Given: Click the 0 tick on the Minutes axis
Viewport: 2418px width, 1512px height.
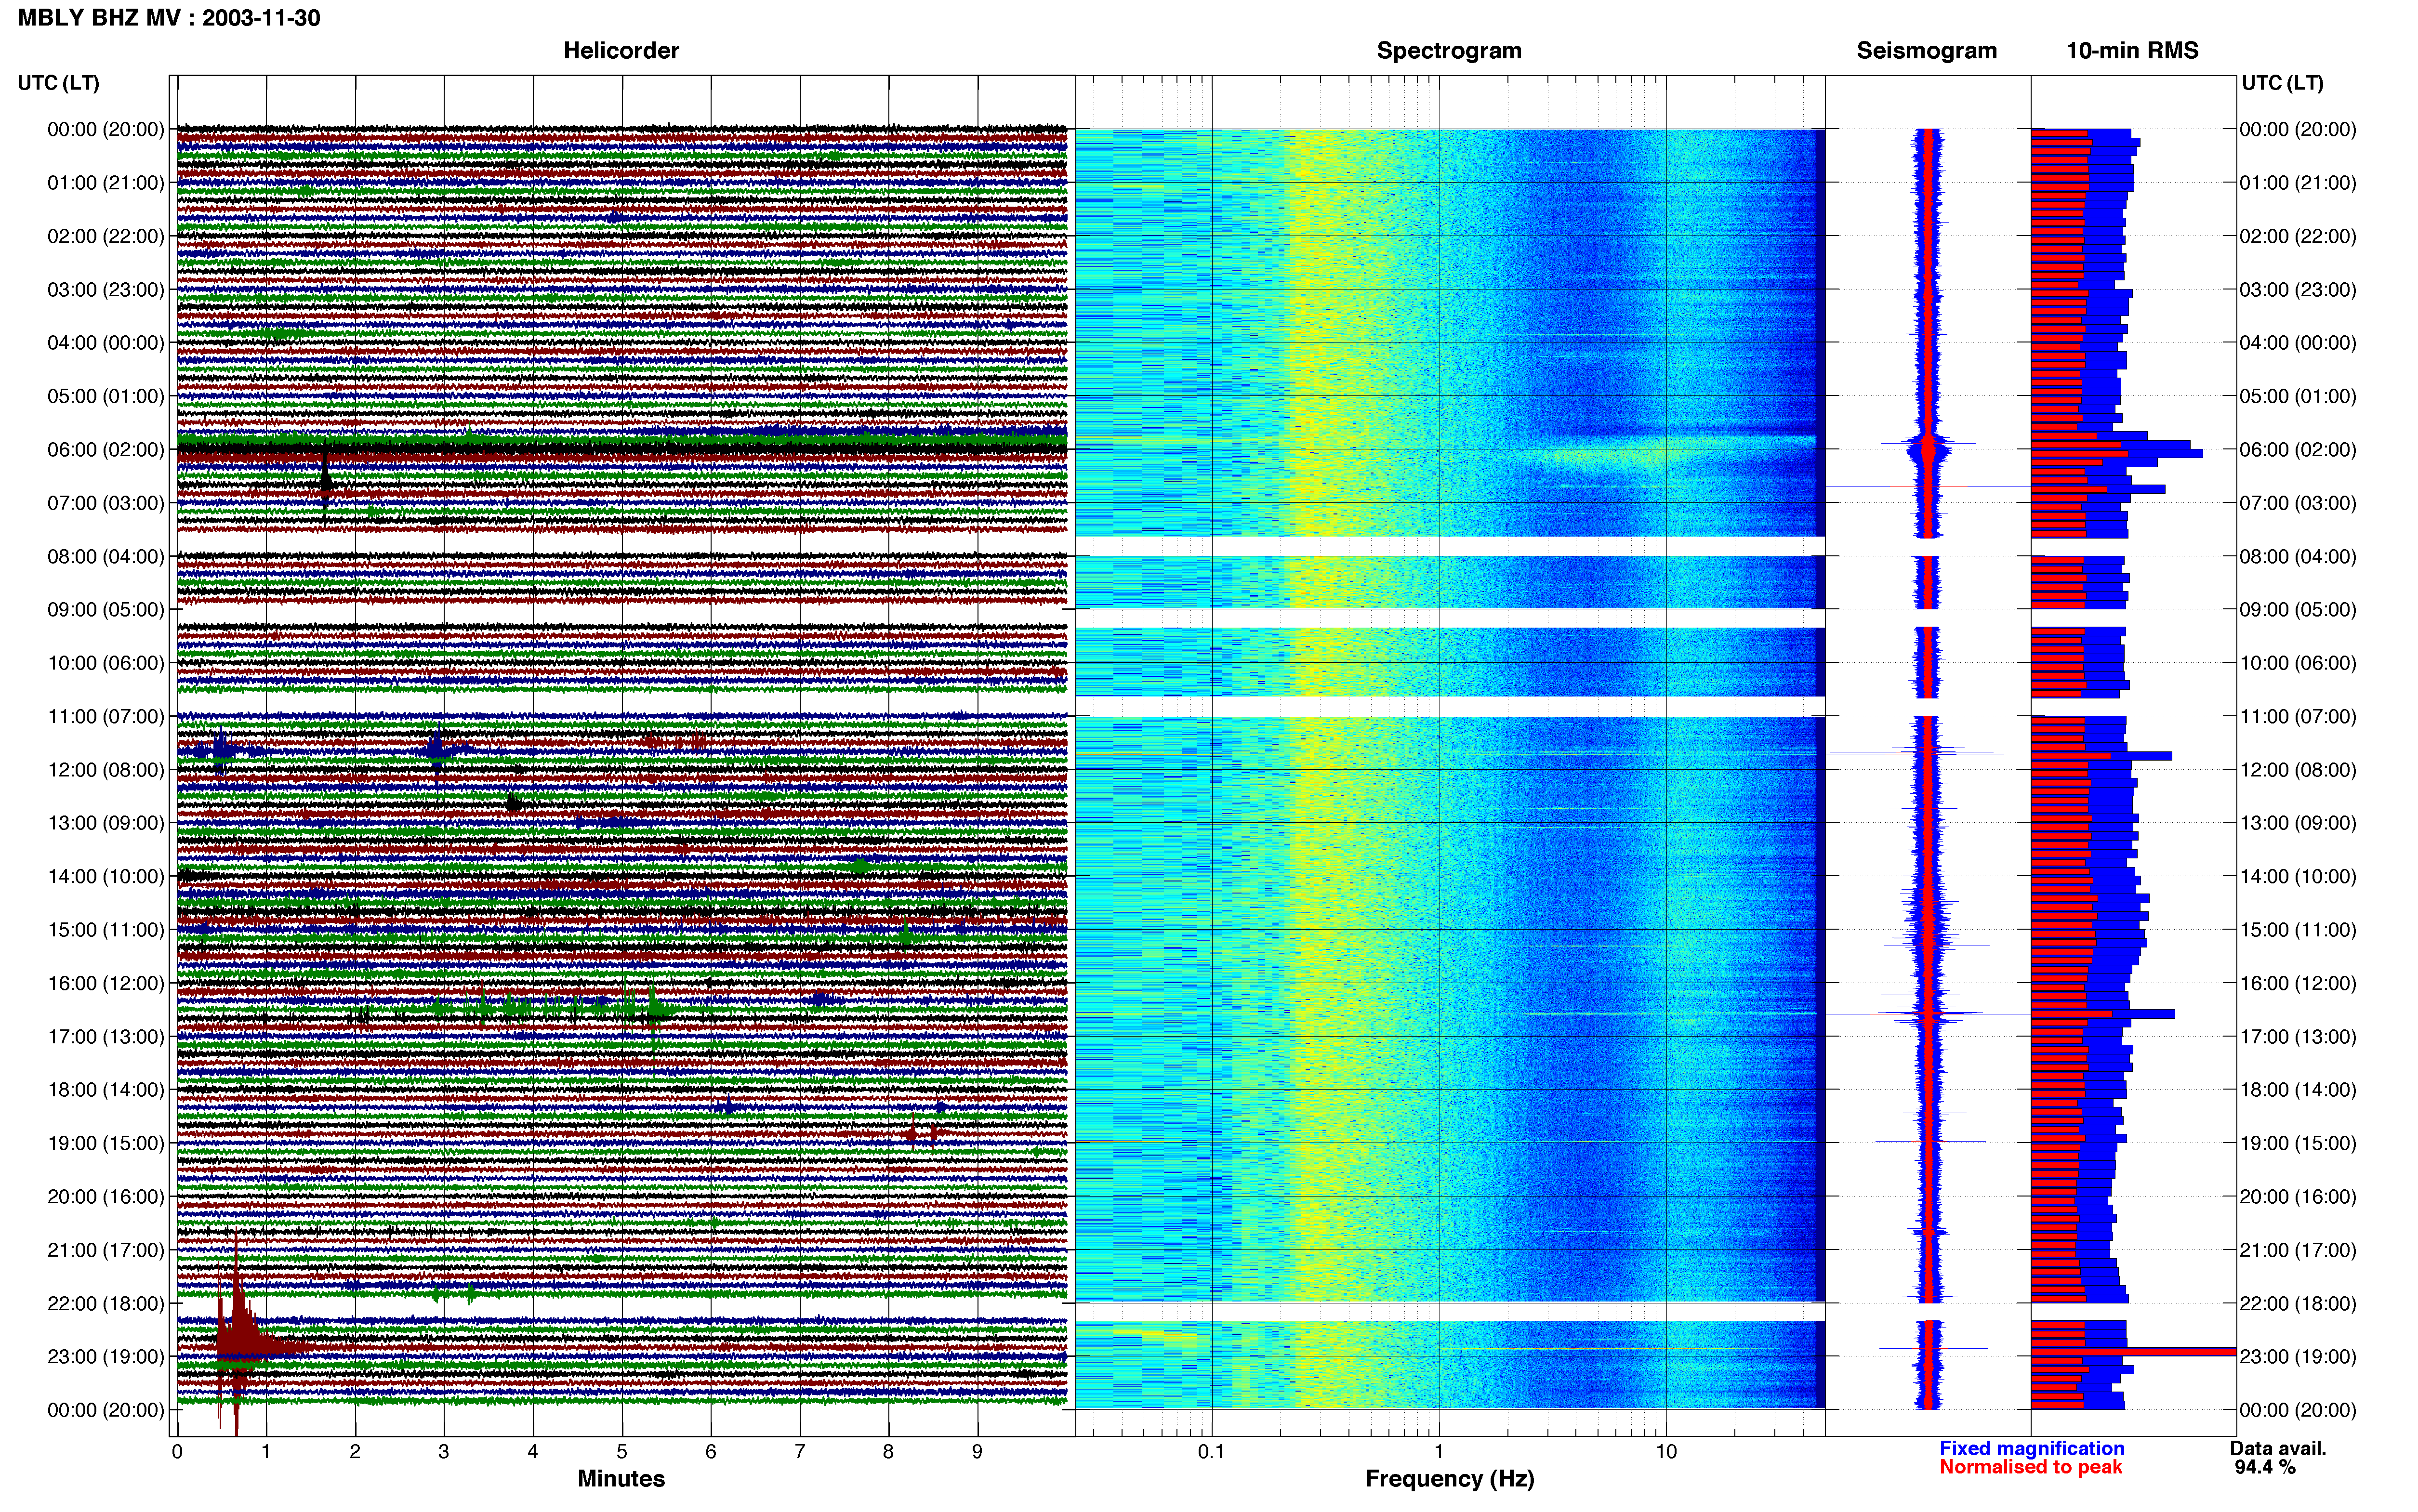Looking at the screenshot, I should 177,1452.
